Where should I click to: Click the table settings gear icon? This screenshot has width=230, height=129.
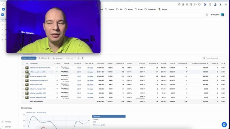pos(82,58)
